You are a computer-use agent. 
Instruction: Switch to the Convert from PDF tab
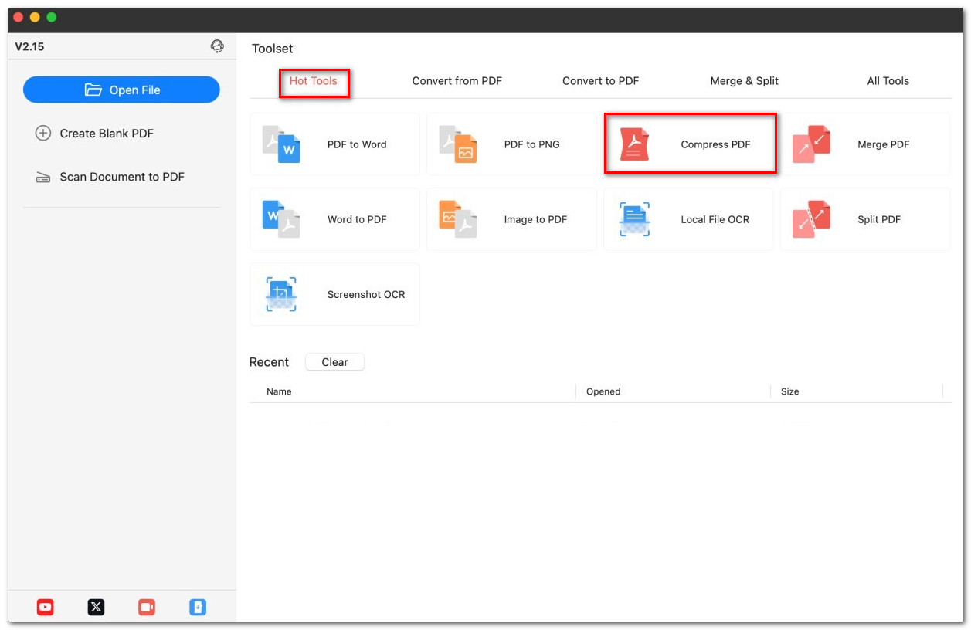tap(457, 81)
